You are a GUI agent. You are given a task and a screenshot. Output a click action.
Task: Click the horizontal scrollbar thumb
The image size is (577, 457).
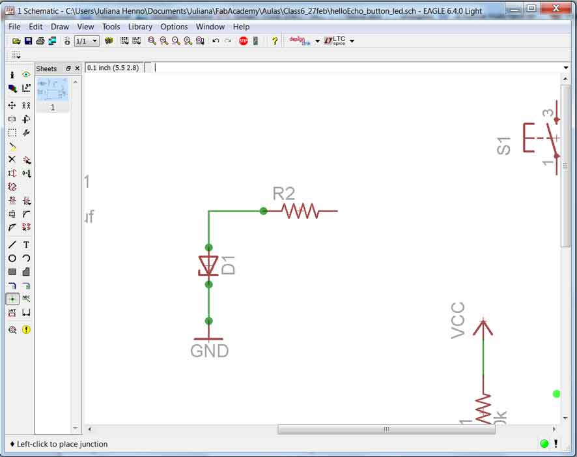coord(386,429)
